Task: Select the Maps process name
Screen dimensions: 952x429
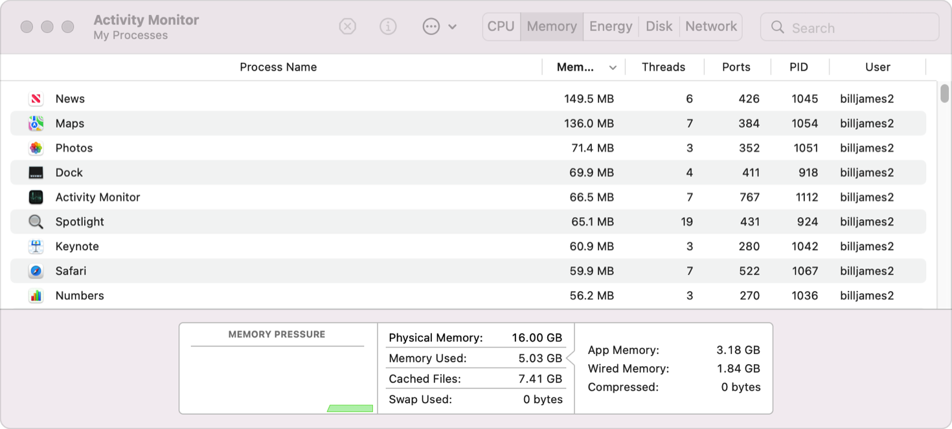Action: tap(70, 123)
